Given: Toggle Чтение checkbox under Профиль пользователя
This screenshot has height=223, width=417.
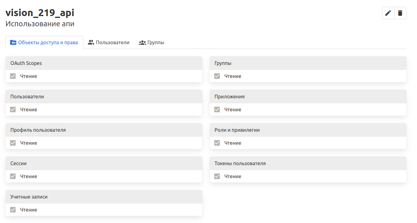Looking at the screenshot, I should coord(13,143).
